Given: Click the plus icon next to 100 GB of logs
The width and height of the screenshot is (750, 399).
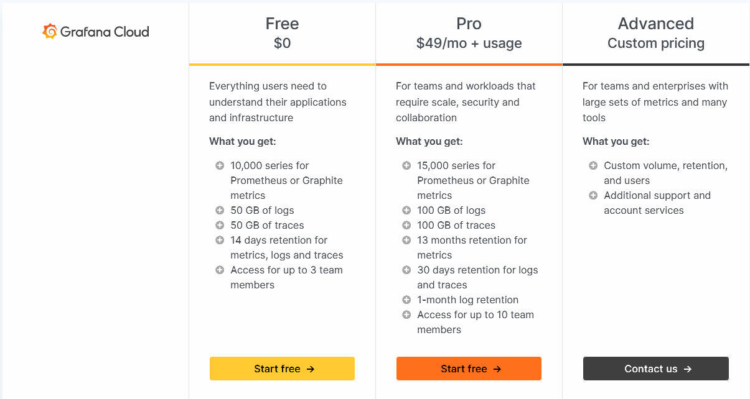Looking at the screenshot, I should click(406, 210).
